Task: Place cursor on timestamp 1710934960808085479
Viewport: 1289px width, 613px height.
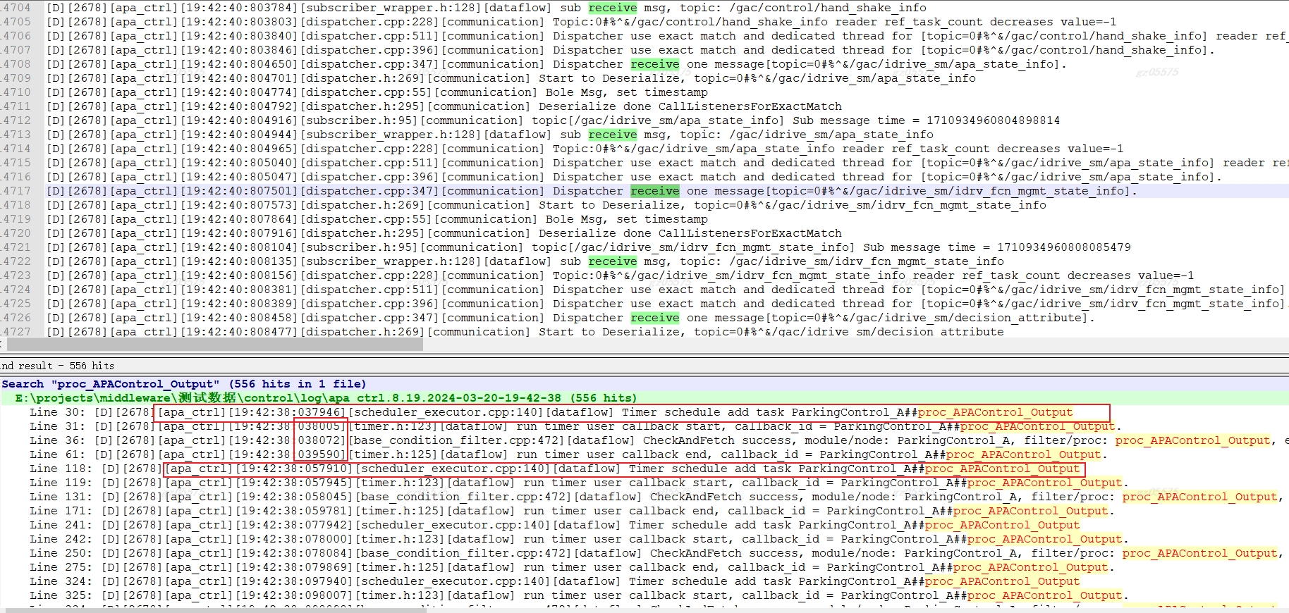Action: 1063,247
